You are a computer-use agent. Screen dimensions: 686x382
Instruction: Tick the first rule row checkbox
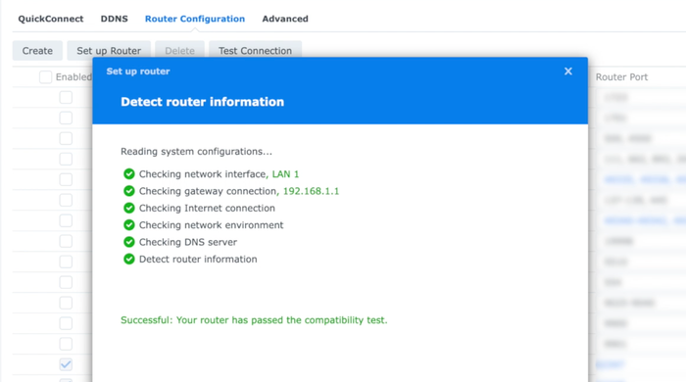pyautogui.click(x=66, y=98)
